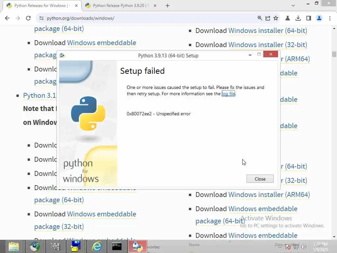
Task: Open the firewall brick-wall taskbar icon
Action: 55,246
